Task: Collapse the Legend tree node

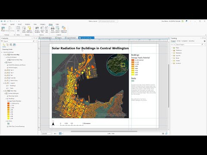Action: pyautogui.click(x=3, y=83)
